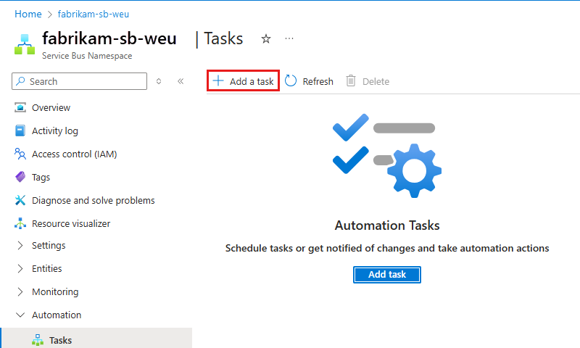This screenshot has width=580, height=348.
Task: Collapse the Automation section
Action: tap(20, 315)
